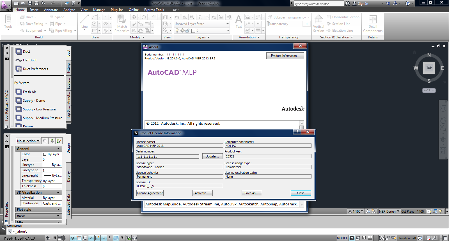Open the MEP Design display configuration dropdown
The width and height of the screenshot is (449, 241).
[x=389, y=211]
